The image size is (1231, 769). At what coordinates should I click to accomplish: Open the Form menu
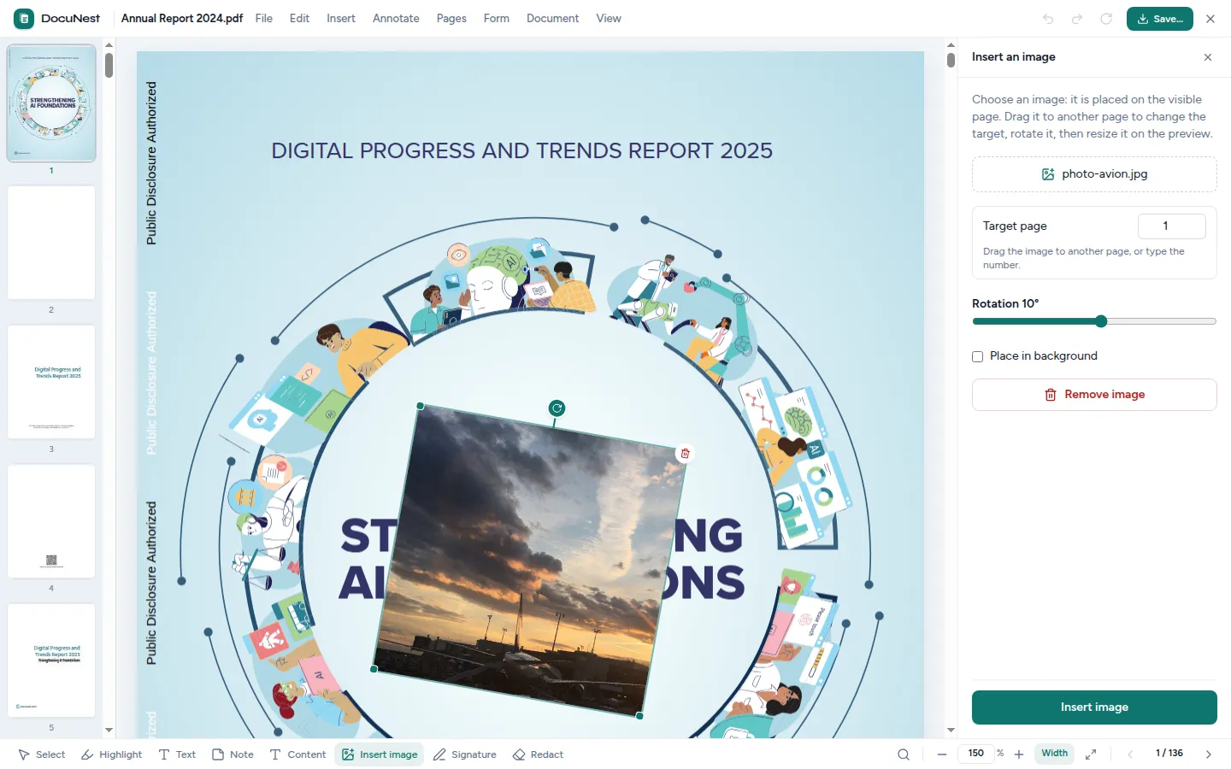click(496, 18)
